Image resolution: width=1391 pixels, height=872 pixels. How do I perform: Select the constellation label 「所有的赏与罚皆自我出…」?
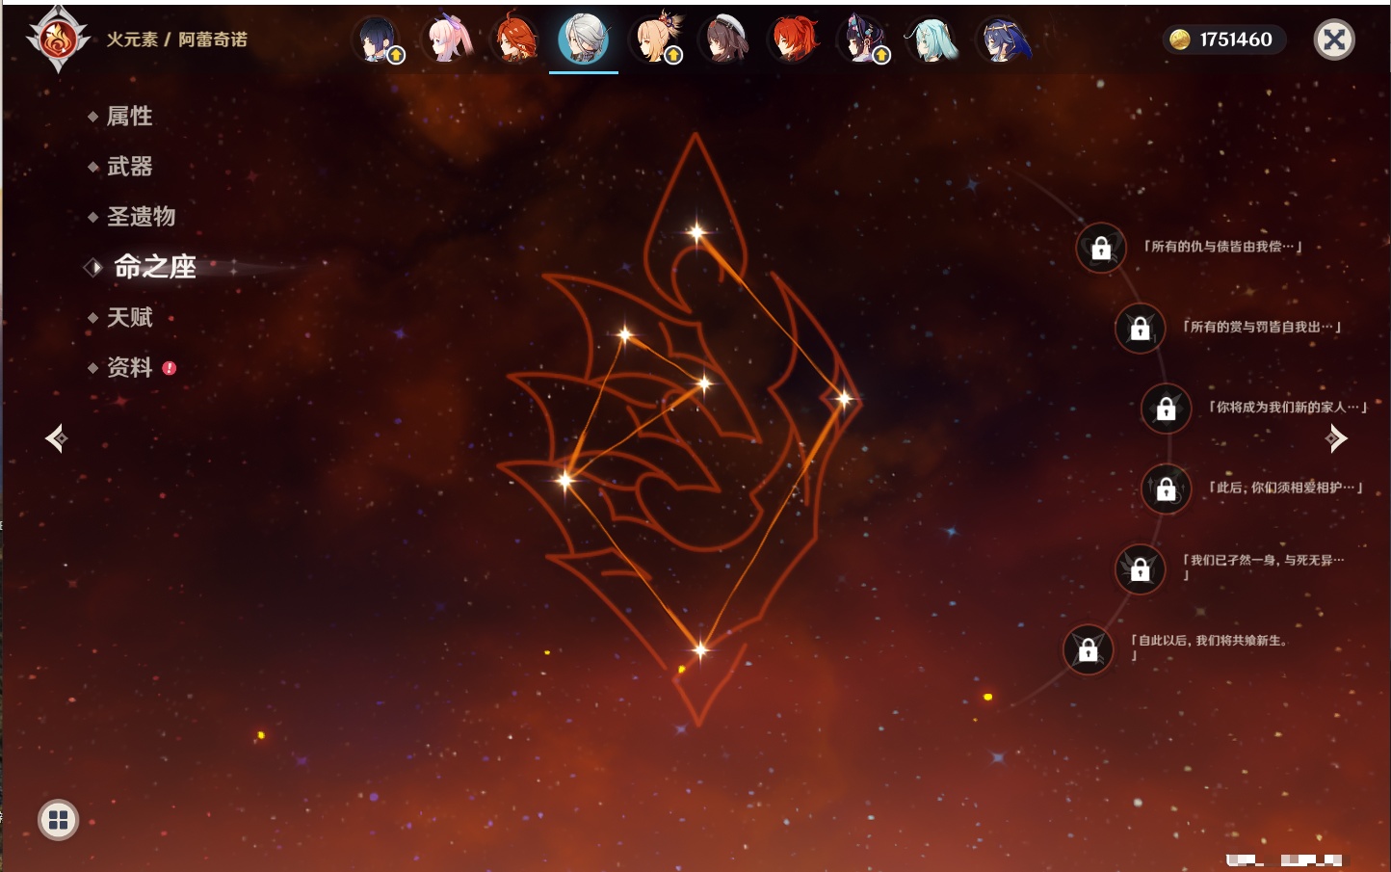[x=1261, y=327]
